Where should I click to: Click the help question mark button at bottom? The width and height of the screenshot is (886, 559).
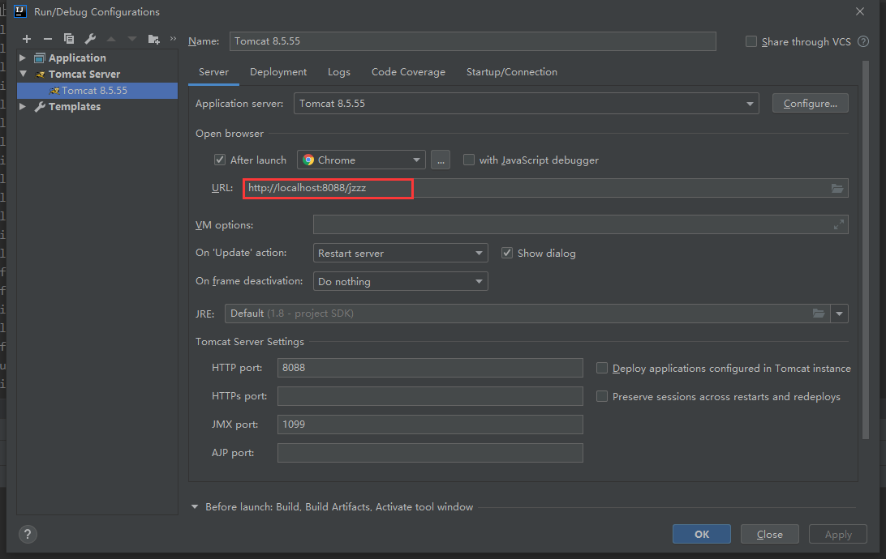28,534
